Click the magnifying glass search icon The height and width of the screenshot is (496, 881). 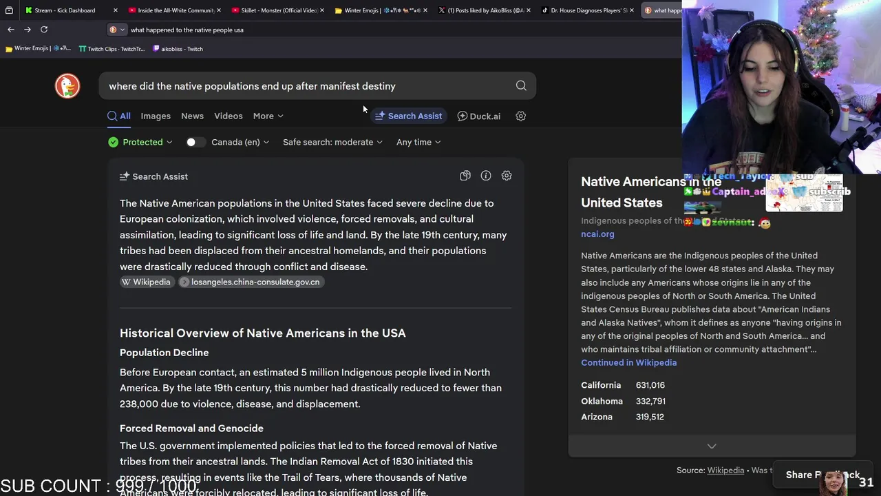pyautogui.click(x=521, y=86)
